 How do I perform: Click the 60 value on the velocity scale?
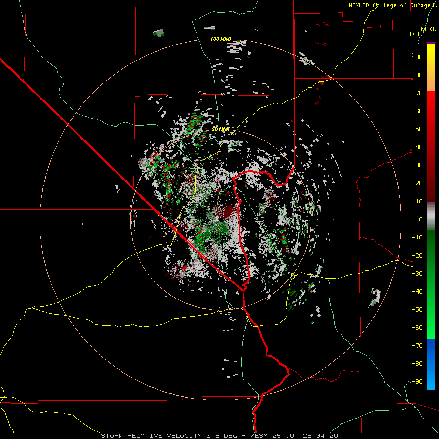[419, 111]
